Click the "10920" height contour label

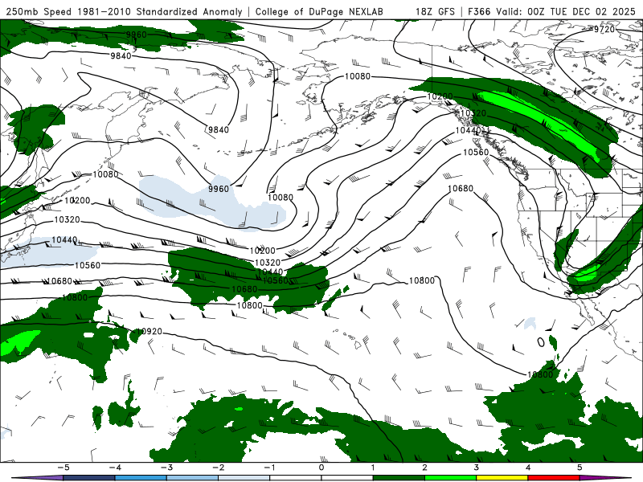coord(149,331)
